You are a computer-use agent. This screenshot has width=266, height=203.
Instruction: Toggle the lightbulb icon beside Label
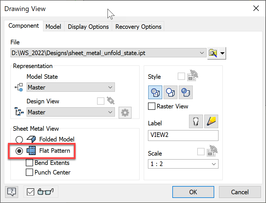[x=196, y=121]
